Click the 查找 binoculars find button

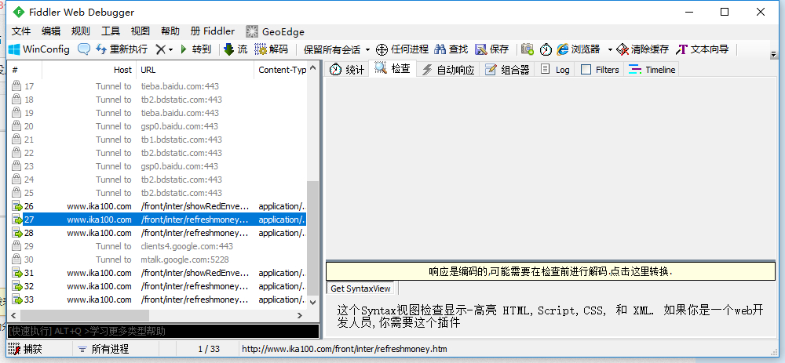tap(451, 49)
